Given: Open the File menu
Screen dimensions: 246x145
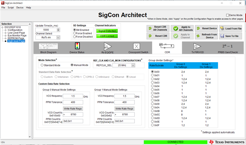Looking at the screenshot, I should (3, 8).
